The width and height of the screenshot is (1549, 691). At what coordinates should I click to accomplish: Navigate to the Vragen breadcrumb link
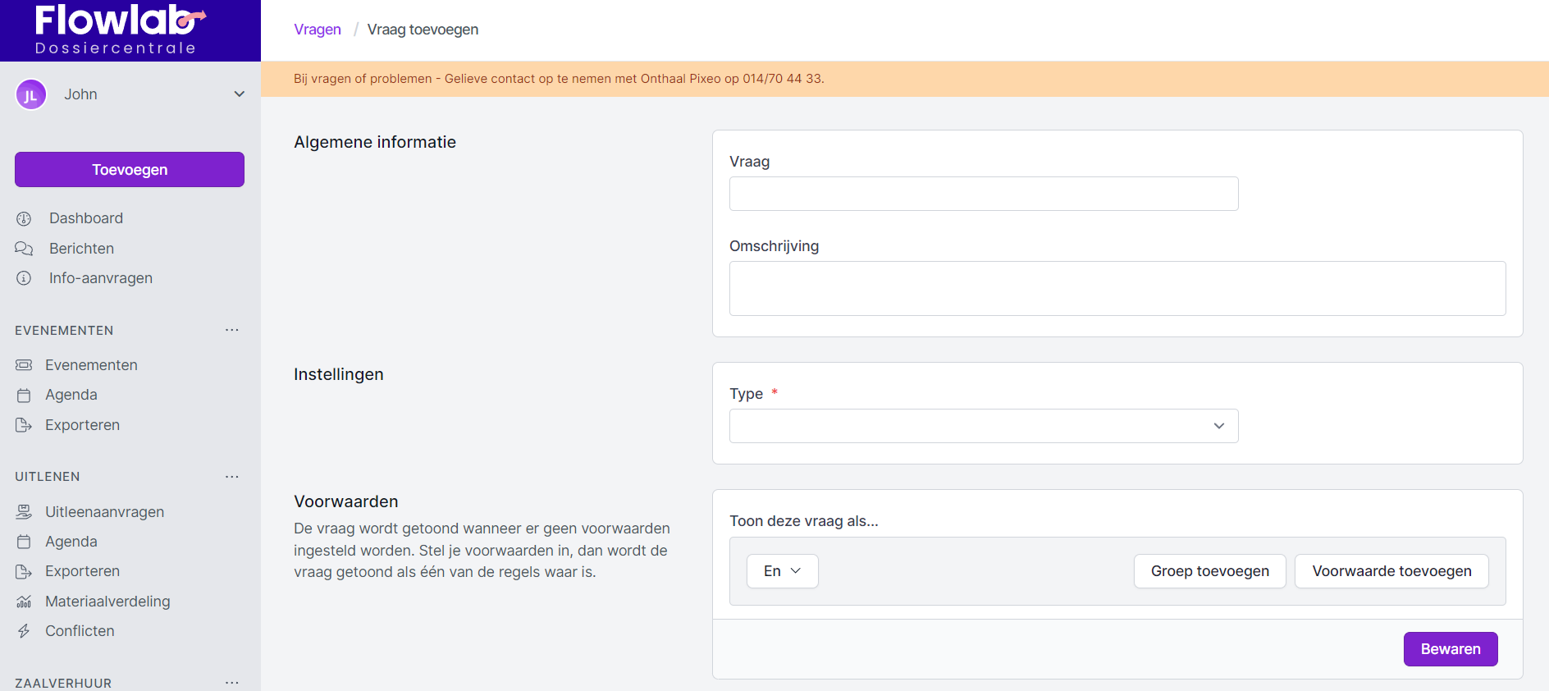tap(318, 30)
